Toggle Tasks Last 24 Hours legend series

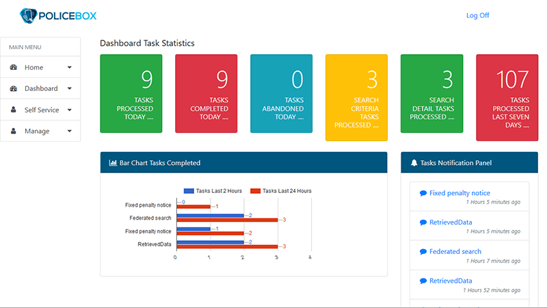coord(281,191)
